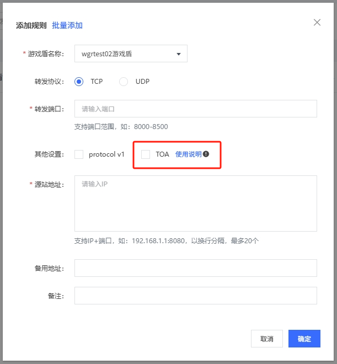
Task: Select the 添加规则 tab heading
Action: [31, 25]
